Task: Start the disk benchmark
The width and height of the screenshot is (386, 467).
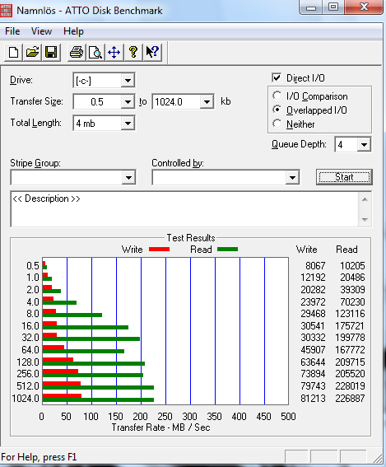Action: point(344,177)
